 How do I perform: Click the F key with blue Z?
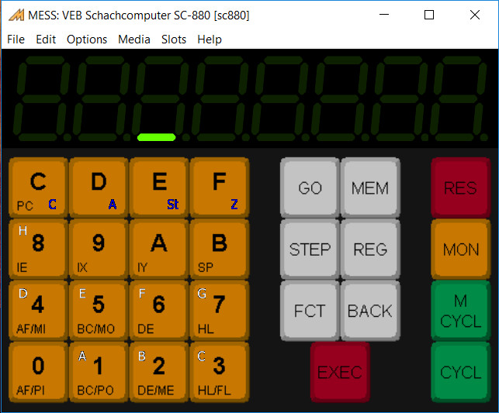click(220, 188)
